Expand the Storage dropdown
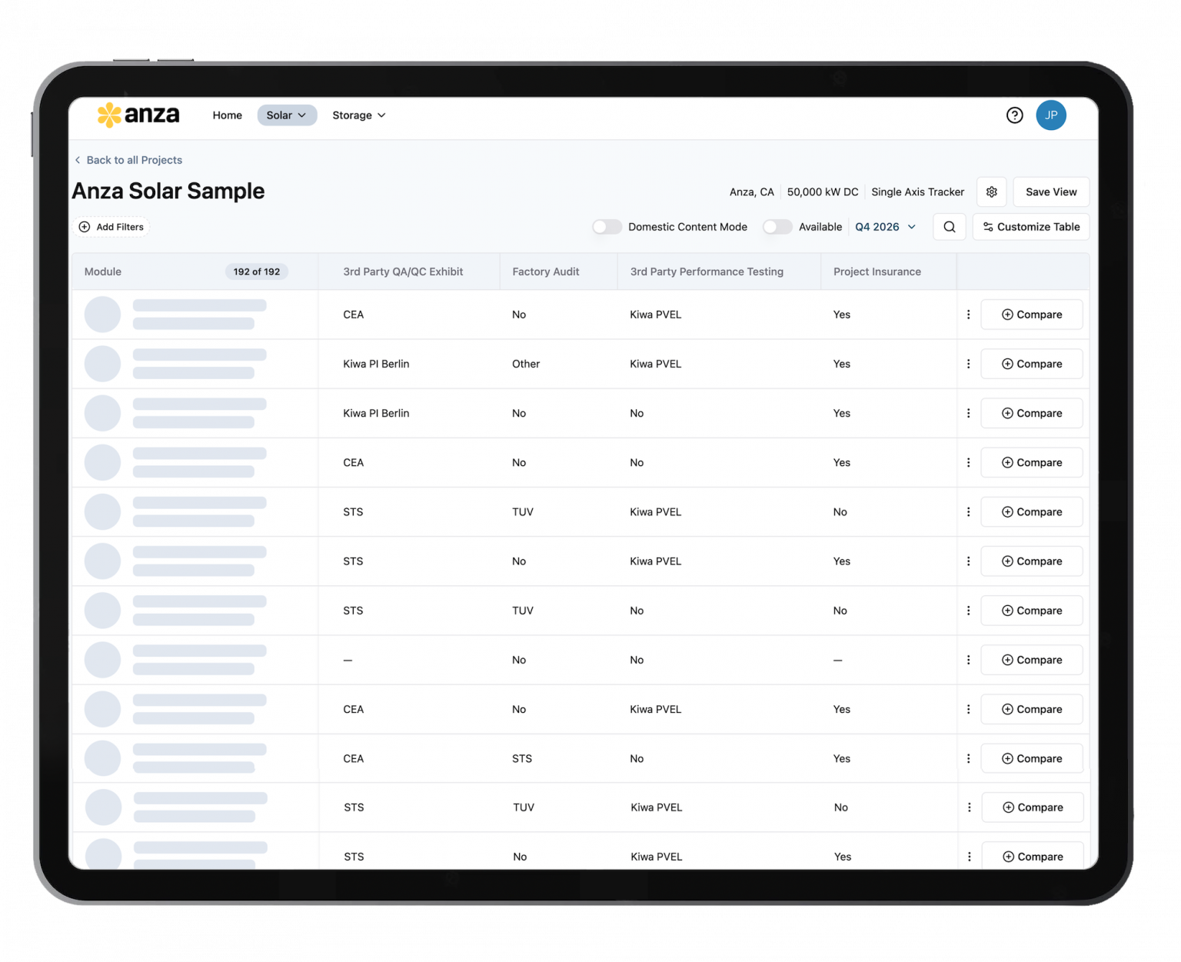This screenshot has width=1181, height=962. click(x=358, y=115)
